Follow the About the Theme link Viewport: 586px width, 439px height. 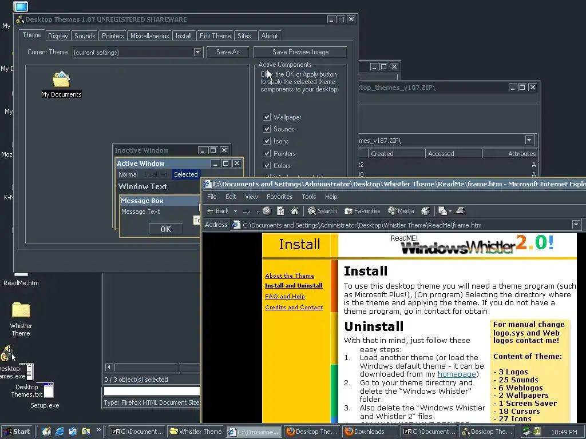[289, 276]
